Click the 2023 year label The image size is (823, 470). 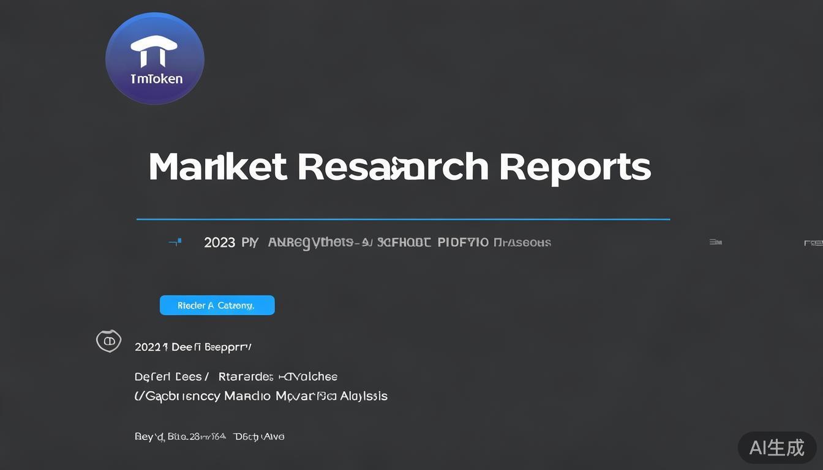coord(219,242)
